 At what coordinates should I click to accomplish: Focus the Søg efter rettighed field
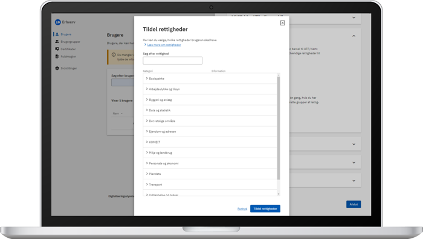pos(172,60)
